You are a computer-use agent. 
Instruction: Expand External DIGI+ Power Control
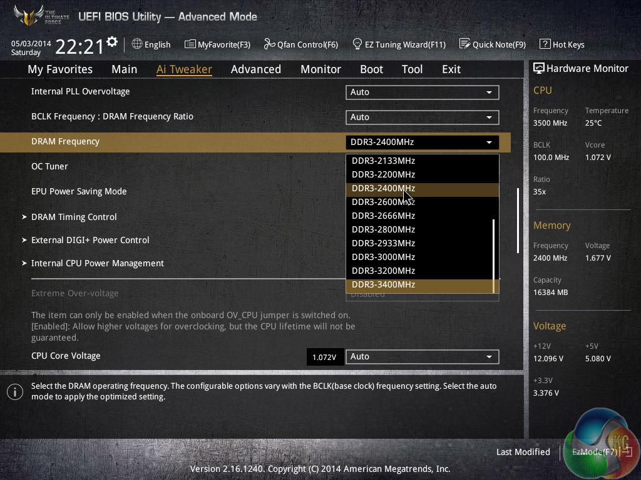pyautogui.click(x=90, y=240)
